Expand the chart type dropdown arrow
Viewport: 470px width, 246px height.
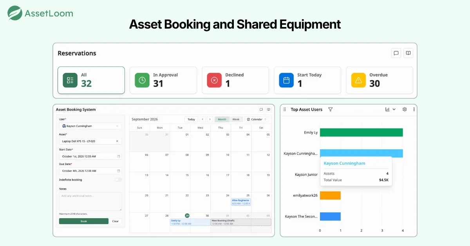click(x=394, y=109)
